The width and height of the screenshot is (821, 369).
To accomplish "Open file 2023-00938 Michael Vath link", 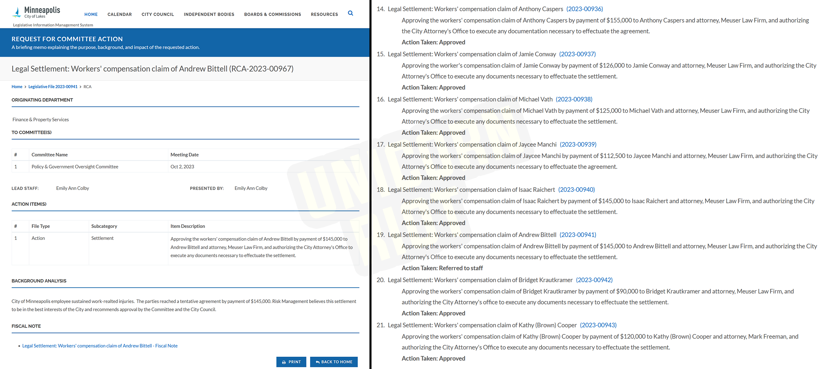I will coord(574,99).
